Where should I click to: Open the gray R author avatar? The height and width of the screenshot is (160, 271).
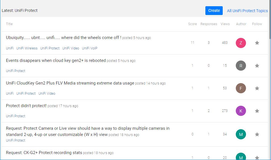[x=241, y=66]
